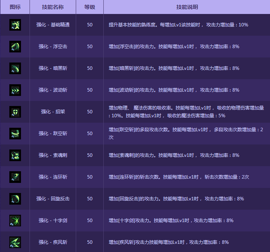Click skill name 强化 - 暗黑斩
Viewport: 270px width, 252px height.
click(x=53, y=68)
